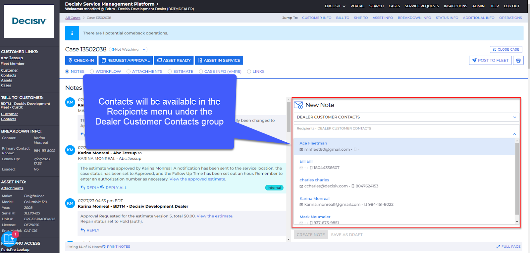
Task: Click the Create Note button
Action: click(x=311, y=235)
